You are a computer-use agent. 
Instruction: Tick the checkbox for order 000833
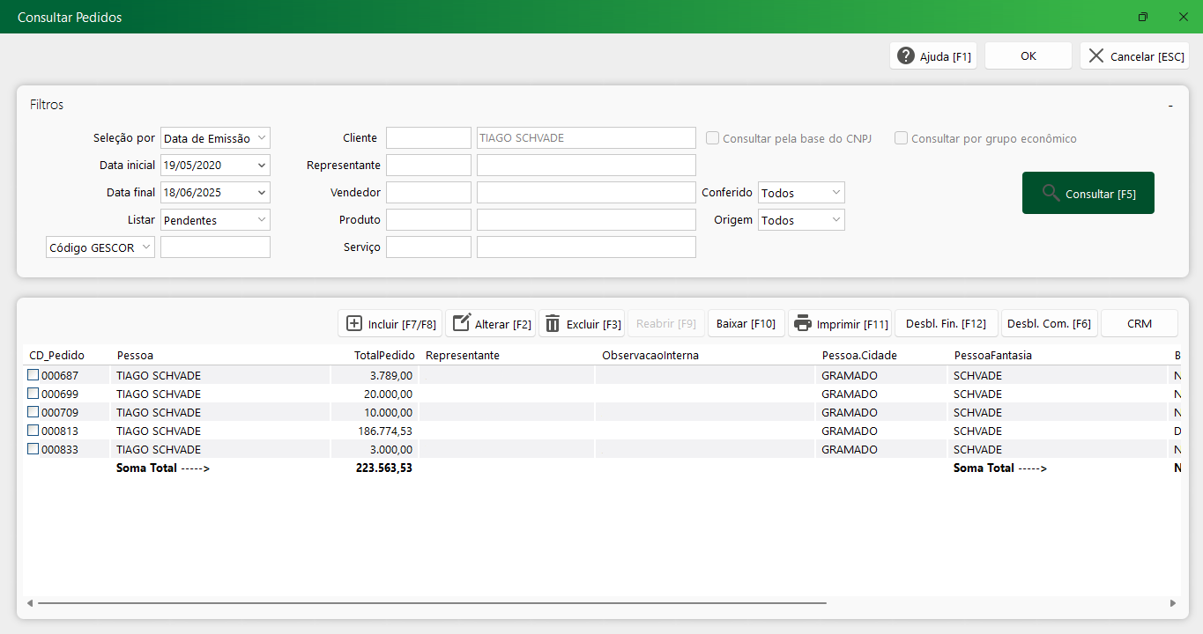tap(33, 449)
